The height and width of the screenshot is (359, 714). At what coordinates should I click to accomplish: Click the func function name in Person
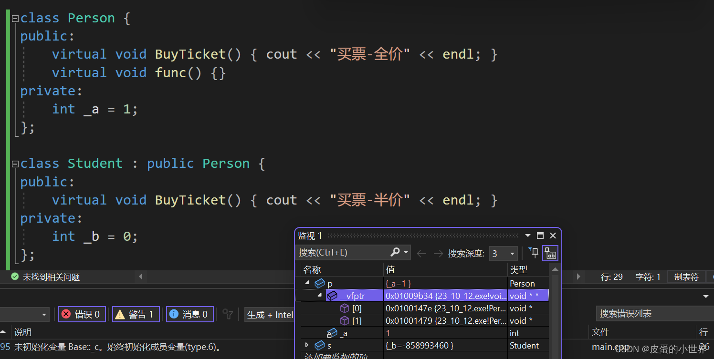coord(170,73)
